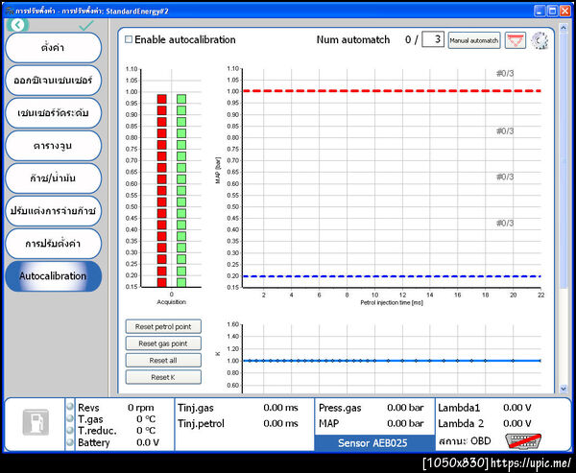Open the ตั้งค่า menu item
The height and width of the screenshot is (473, 576).
click(53, 48)
